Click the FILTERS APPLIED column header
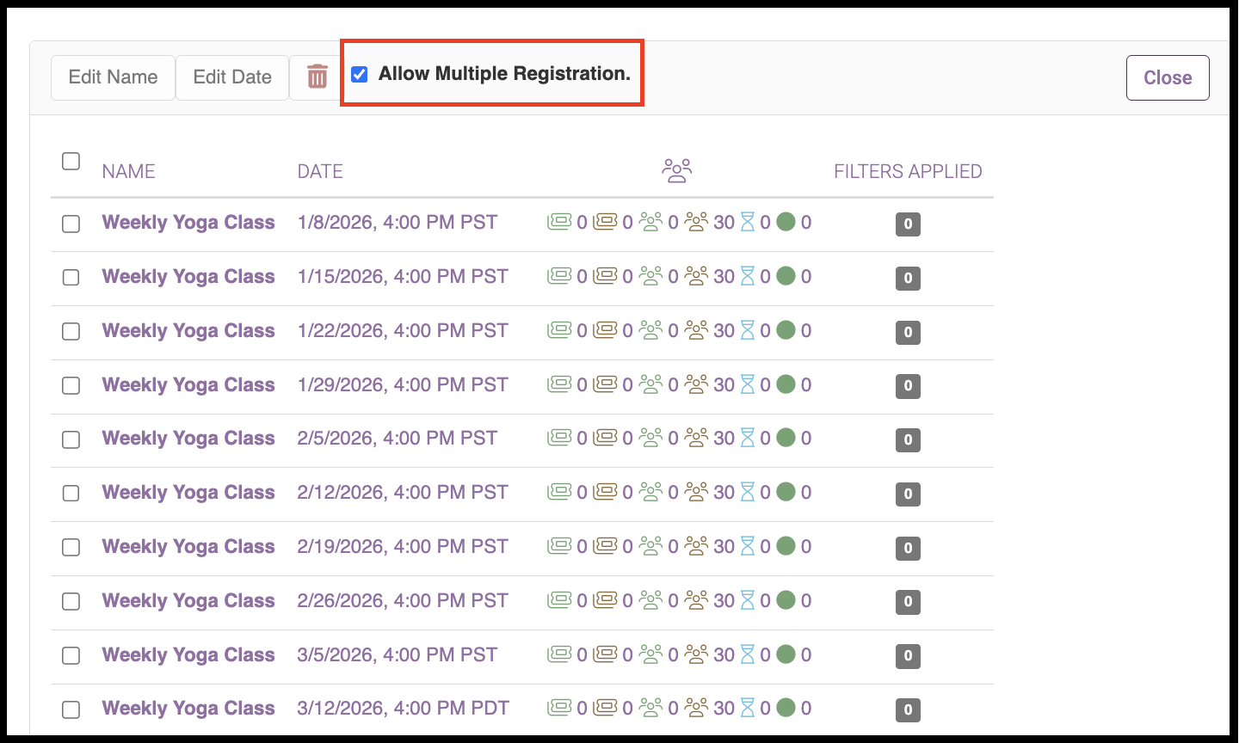The height and width of the screenshot is (743, 1239). (x=908, y=171)
